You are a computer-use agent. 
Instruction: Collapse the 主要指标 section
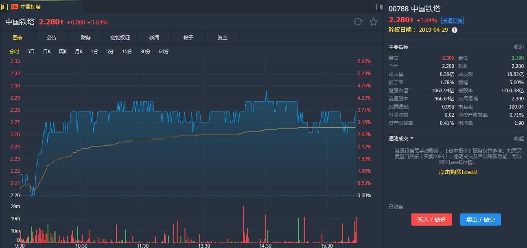coord(518,47)
